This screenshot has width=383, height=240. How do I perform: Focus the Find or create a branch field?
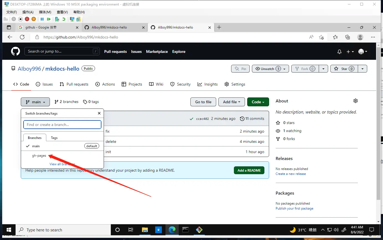coord(62,125)
